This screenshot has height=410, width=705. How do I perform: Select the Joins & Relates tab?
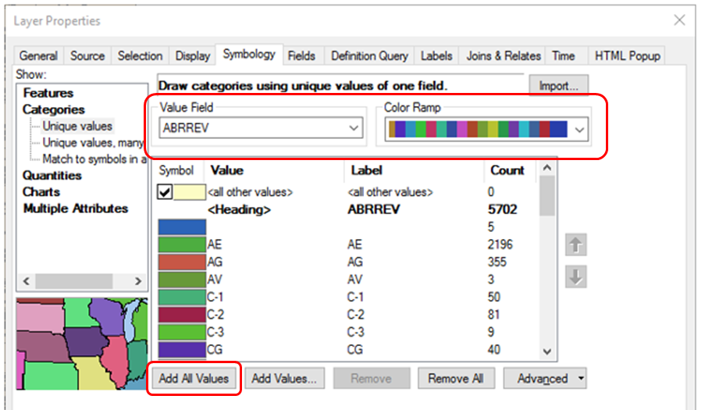tap(504, 56)
